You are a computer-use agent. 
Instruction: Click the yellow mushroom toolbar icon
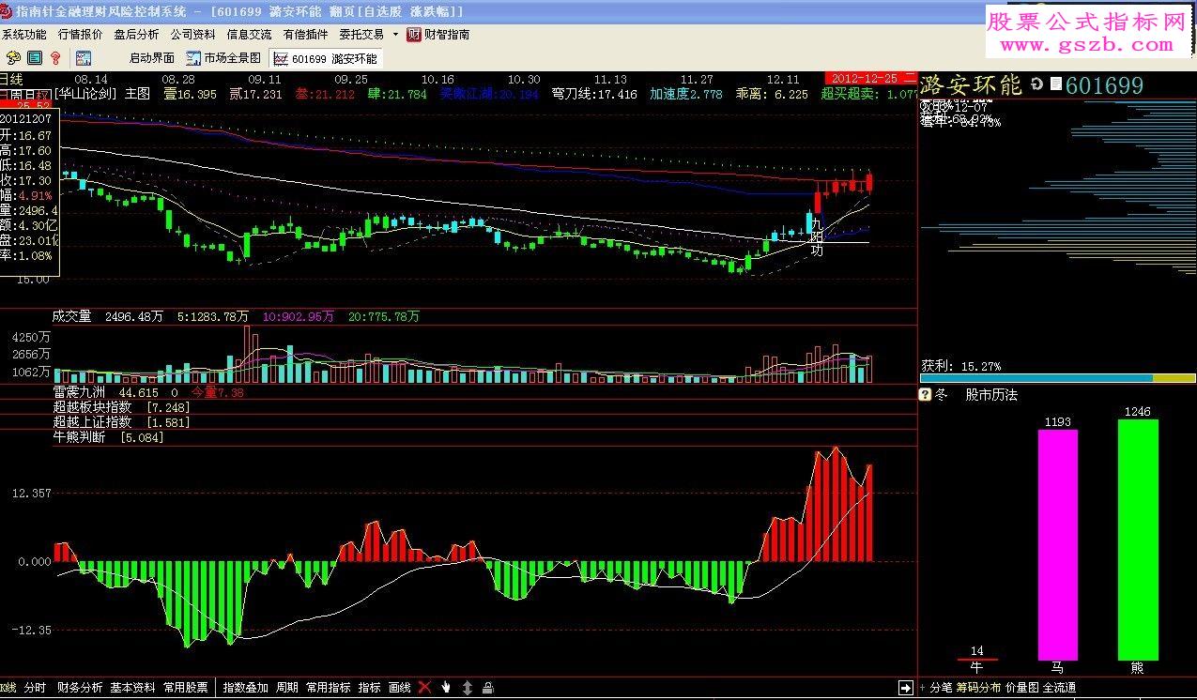point(13,58)
